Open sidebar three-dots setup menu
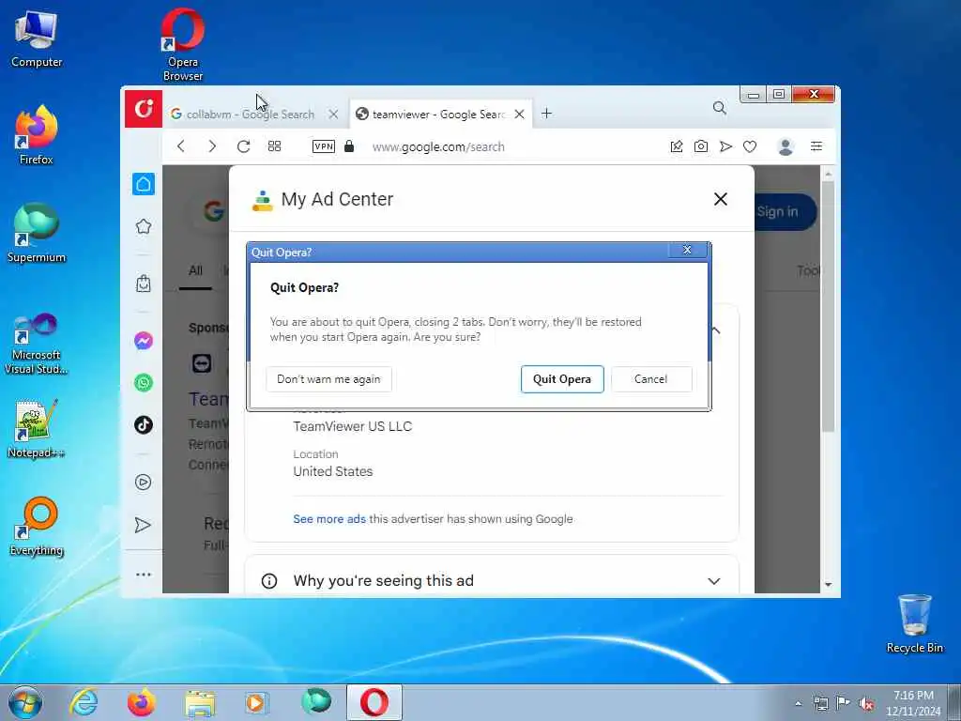Screen dimensions: 961x721 [x=144, y=575]
